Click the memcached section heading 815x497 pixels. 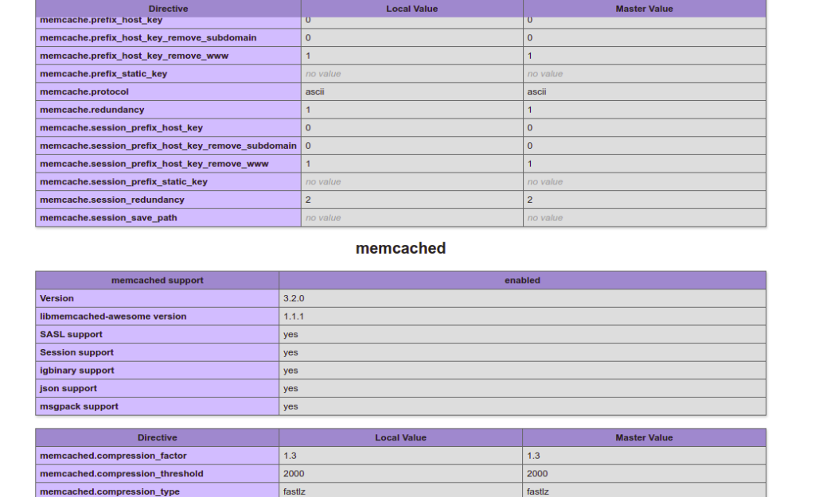coord(401,248)
